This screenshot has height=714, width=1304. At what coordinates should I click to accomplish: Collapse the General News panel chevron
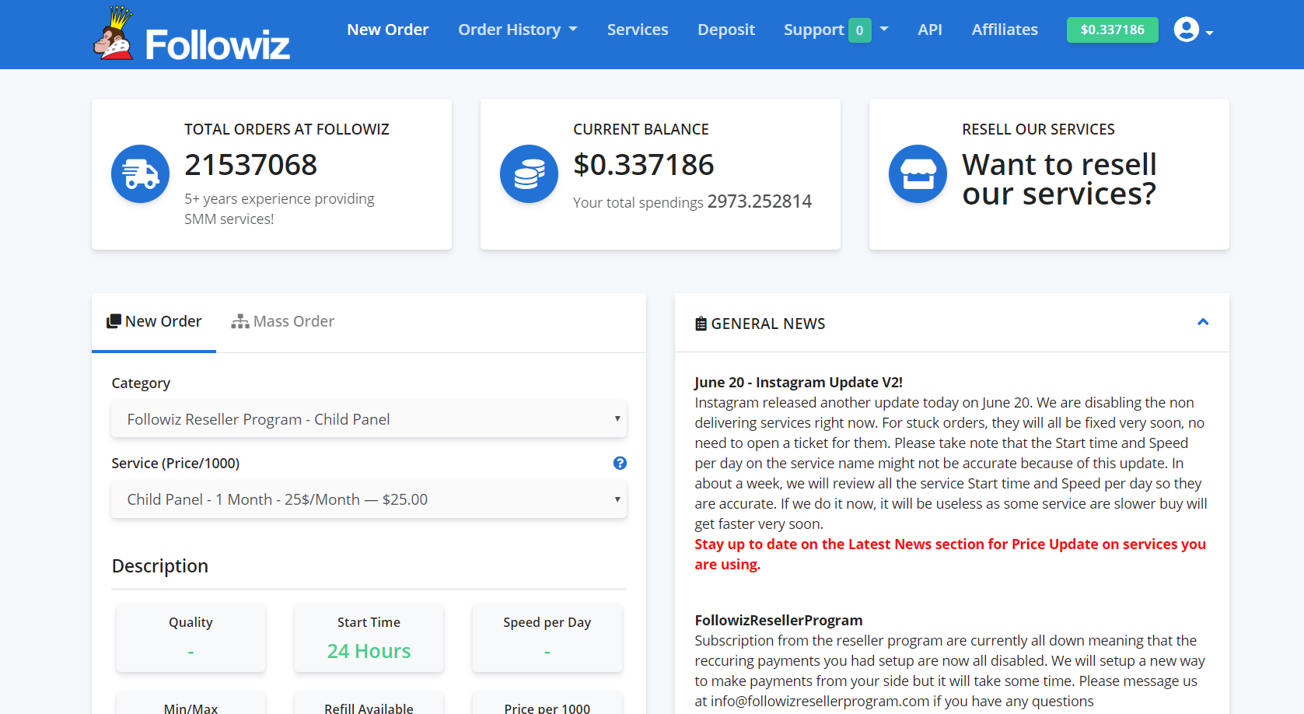click(x=1203, y=322)
